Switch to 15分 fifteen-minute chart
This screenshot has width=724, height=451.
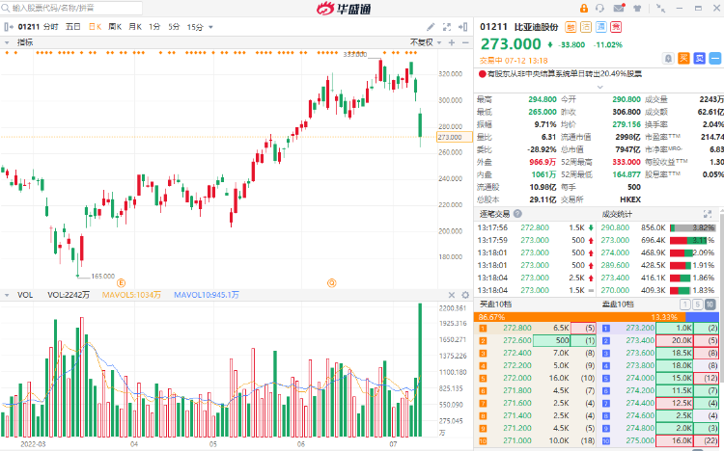[195, 27]
